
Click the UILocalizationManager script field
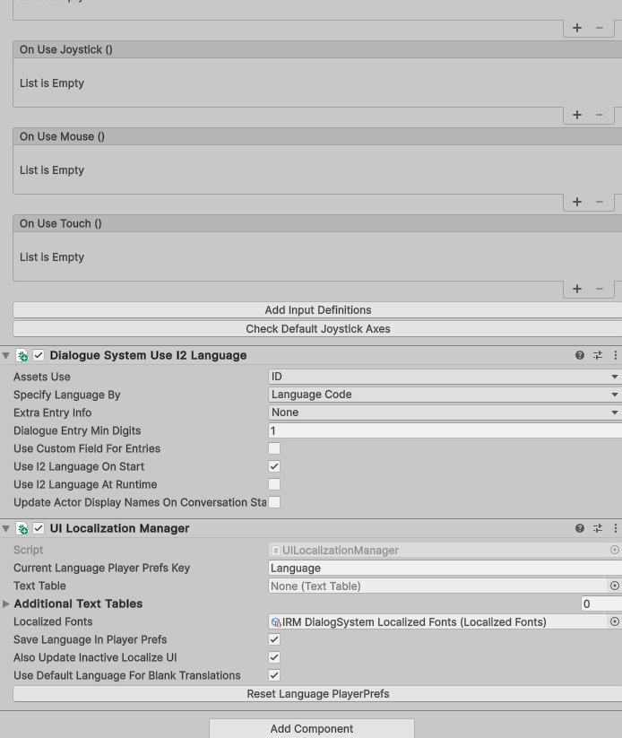[438, 551]
